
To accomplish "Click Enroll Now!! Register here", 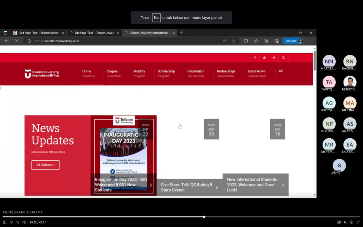I will coord(257,73).
